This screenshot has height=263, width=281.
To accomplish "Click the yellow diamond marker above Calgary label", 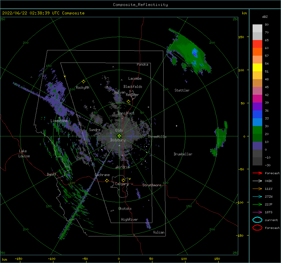I will tap(123, 180).
